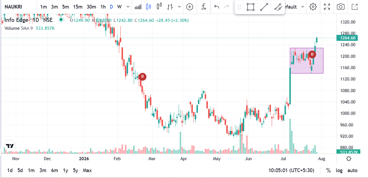Set range to 3m at bottom
The height and width of the screenshot is (178, 368).
43,170
